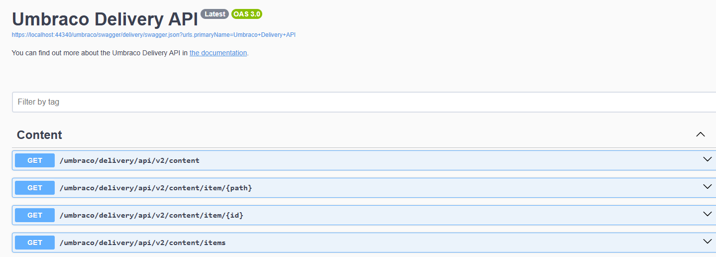
Task: Select the /umbraco/delivery/api/v2/content path text
Action: click(129, 160)
